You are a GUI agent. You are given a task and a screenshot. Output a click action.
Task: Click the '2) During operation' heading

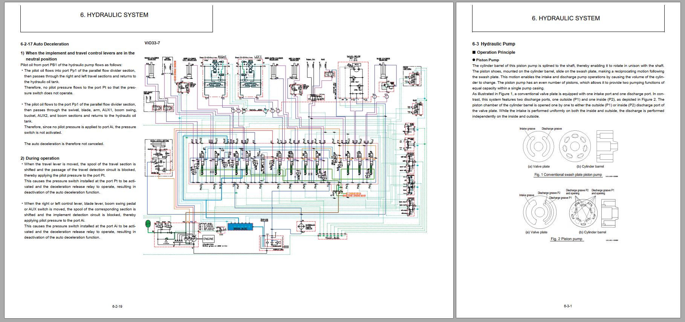(40, 158)
